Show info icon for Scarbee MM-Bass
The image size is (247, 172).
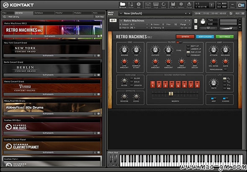(95, 133)
